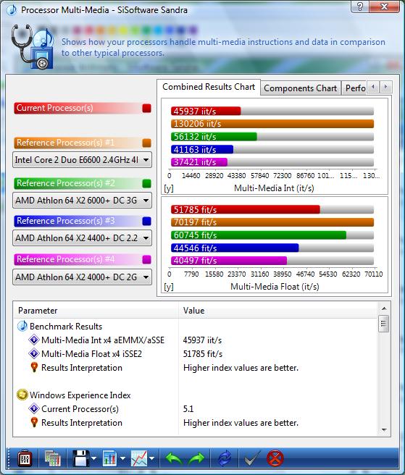The width and height of the screenshot is (405, 475).
Task: Click the green forward arrow
Action: pos(196,458)
